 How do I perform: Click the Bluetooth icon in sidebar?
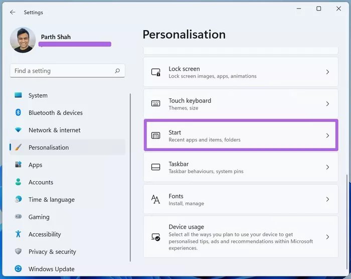[18, 112]
